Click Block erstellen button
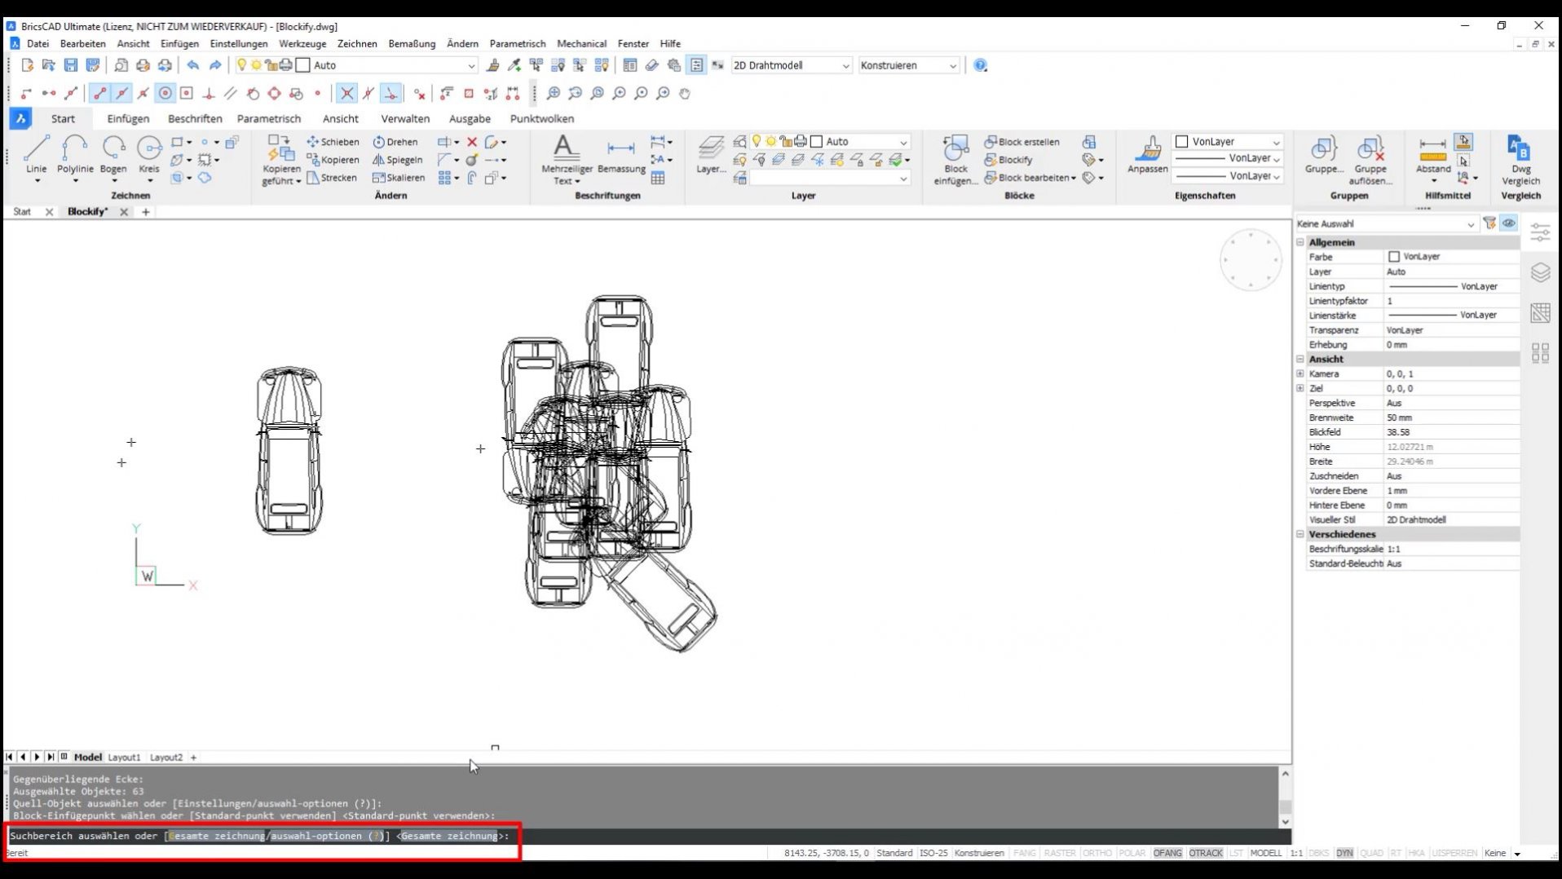This screenshot has height=879, width=1562. pos(1021,142)
